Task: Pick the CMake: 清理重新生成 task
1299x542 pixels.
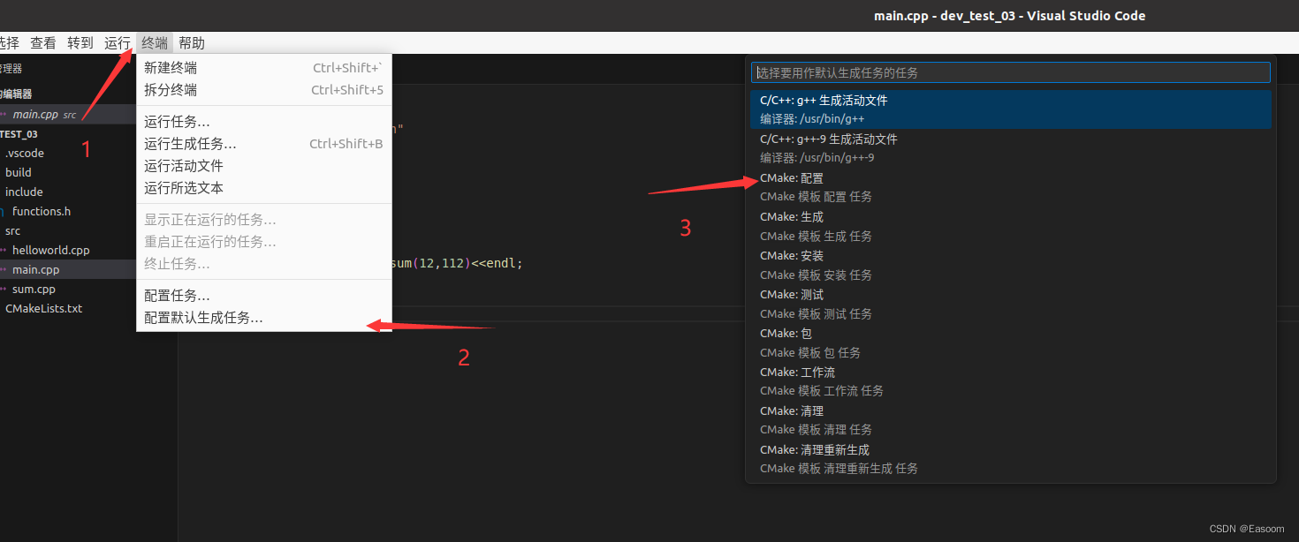Action: (x=1011, y=459)
